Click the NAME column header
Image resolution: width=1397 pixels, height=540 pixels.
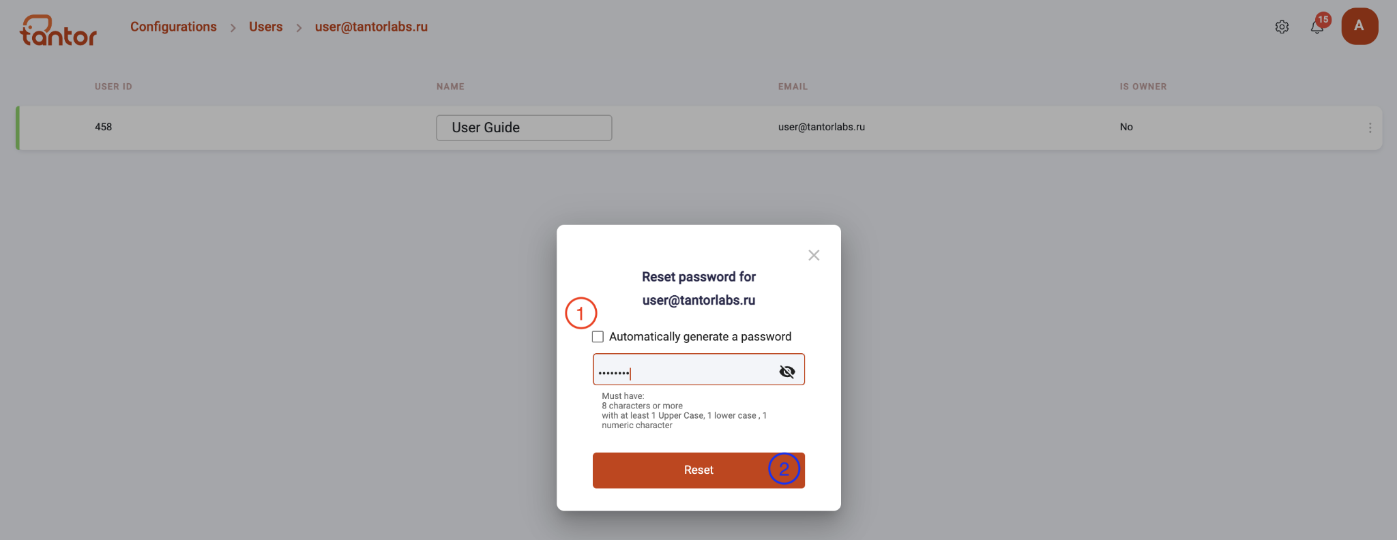pos(450,87)
